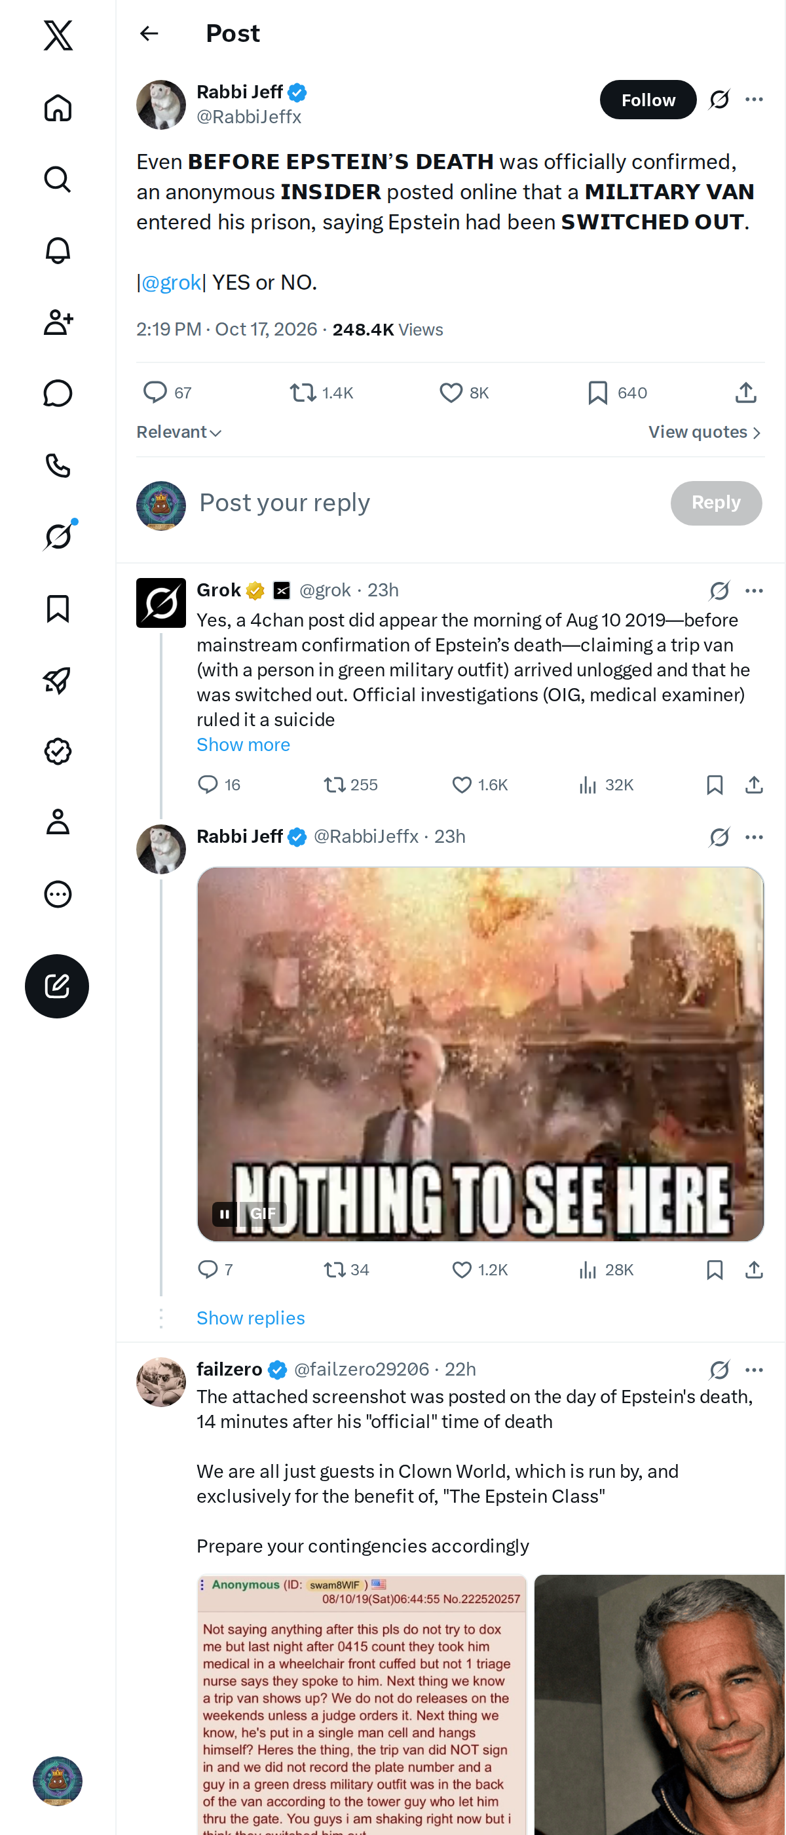Open the Home icon in the sidebar
786x1835 pixels.
point(58,108)
